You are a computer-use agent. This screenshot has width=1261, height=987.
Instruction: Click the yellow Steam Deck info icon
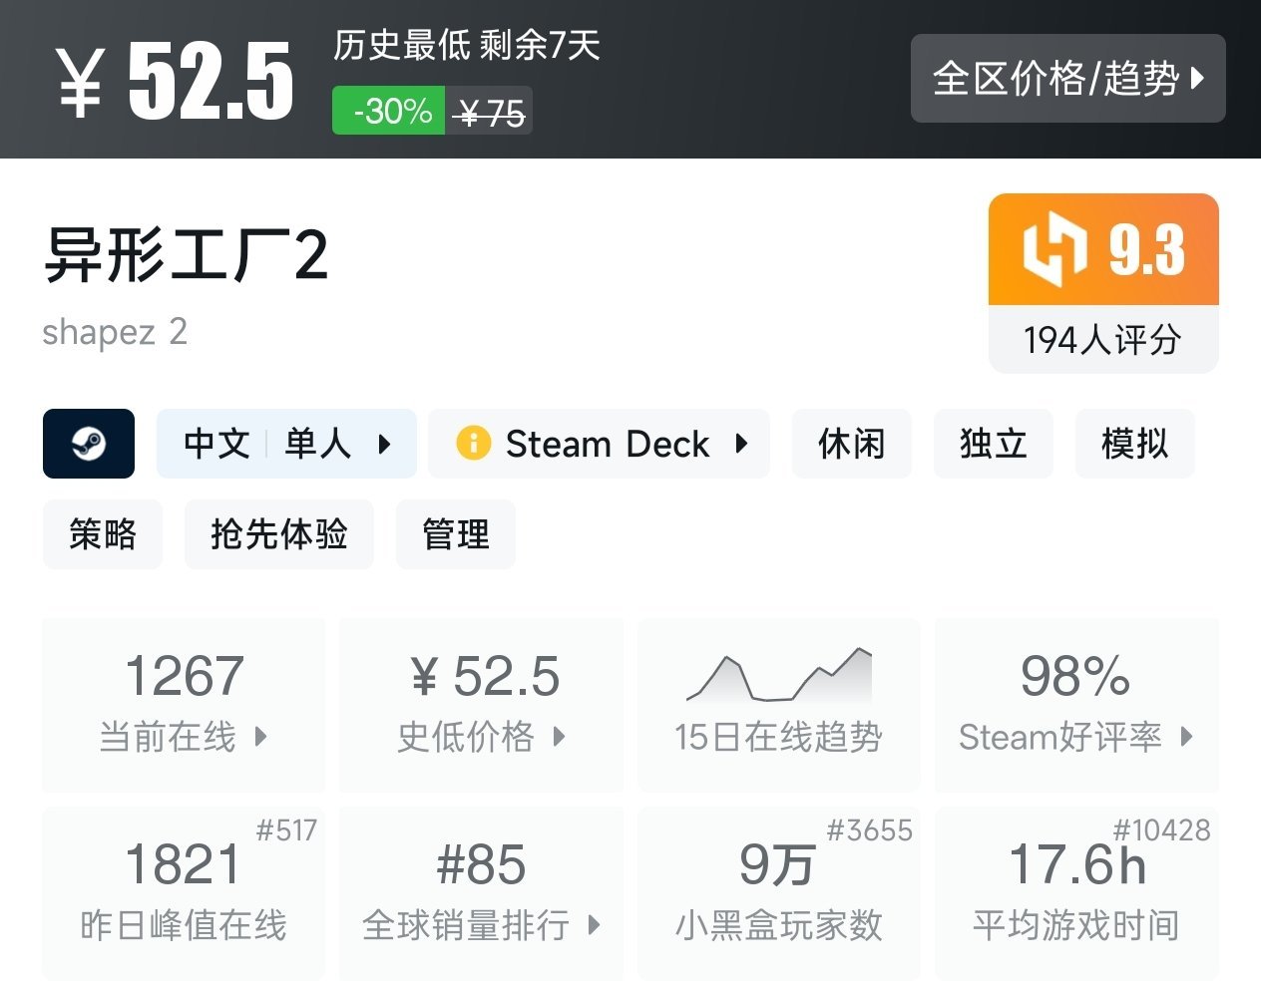pos(473,443)
